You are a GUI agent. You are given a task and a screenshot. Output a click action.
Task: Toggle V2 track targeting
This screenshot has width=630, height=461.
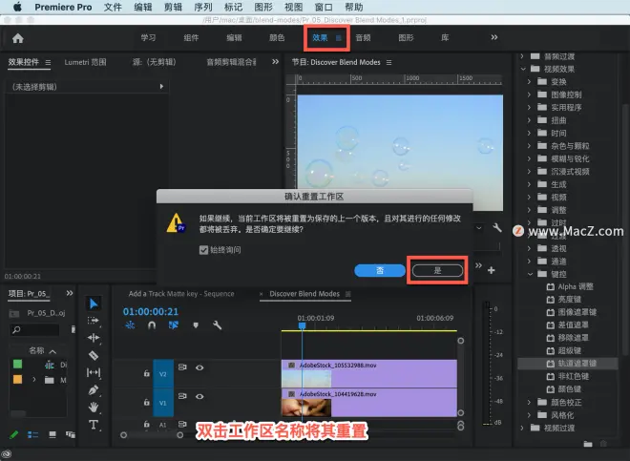click(163, 374)
